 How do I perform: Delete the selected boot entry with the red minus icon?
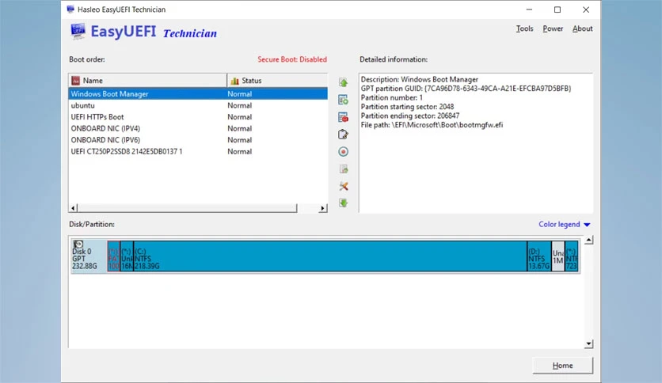[343, 117]
